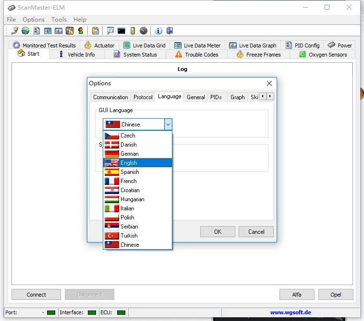Click the checklist document toolbar icon
Screen dimensions: 364x321
[x=36, y=31]
